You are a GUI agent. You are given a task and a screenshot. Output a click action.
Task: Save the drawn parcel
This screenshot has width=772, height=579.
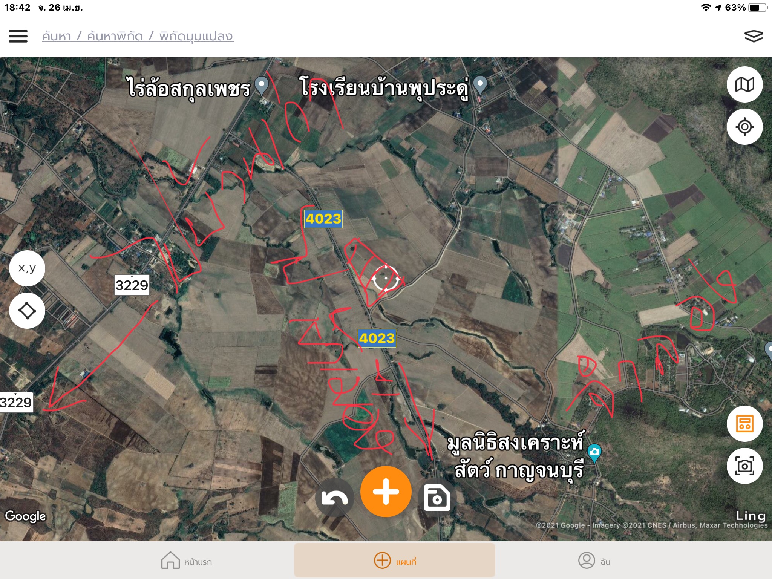pos(437,498)
